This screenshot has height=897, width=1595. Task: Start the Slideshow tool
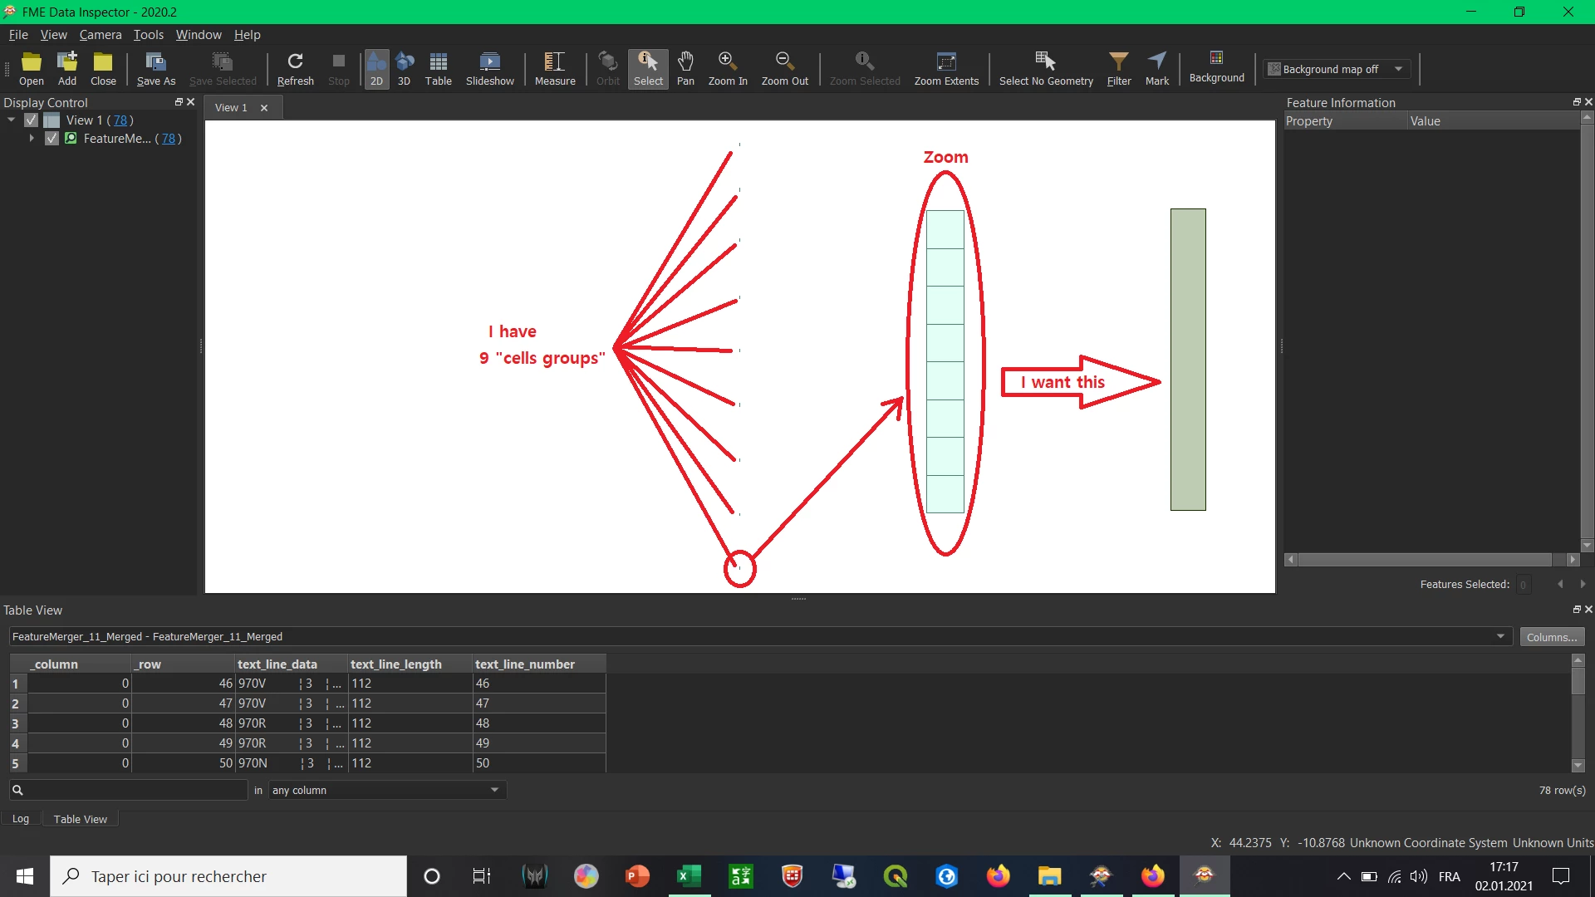click(489, 68)
